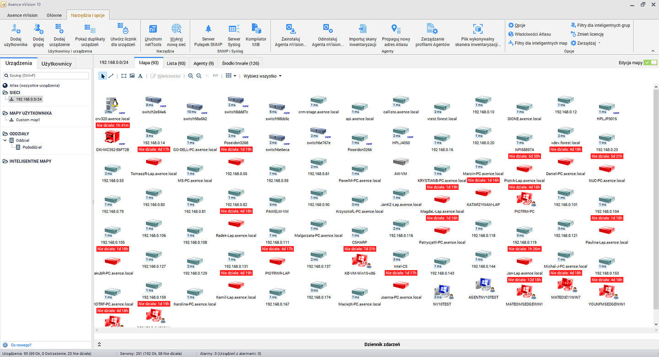Open Serwer Syslog tool

click(x=234, y=35)
